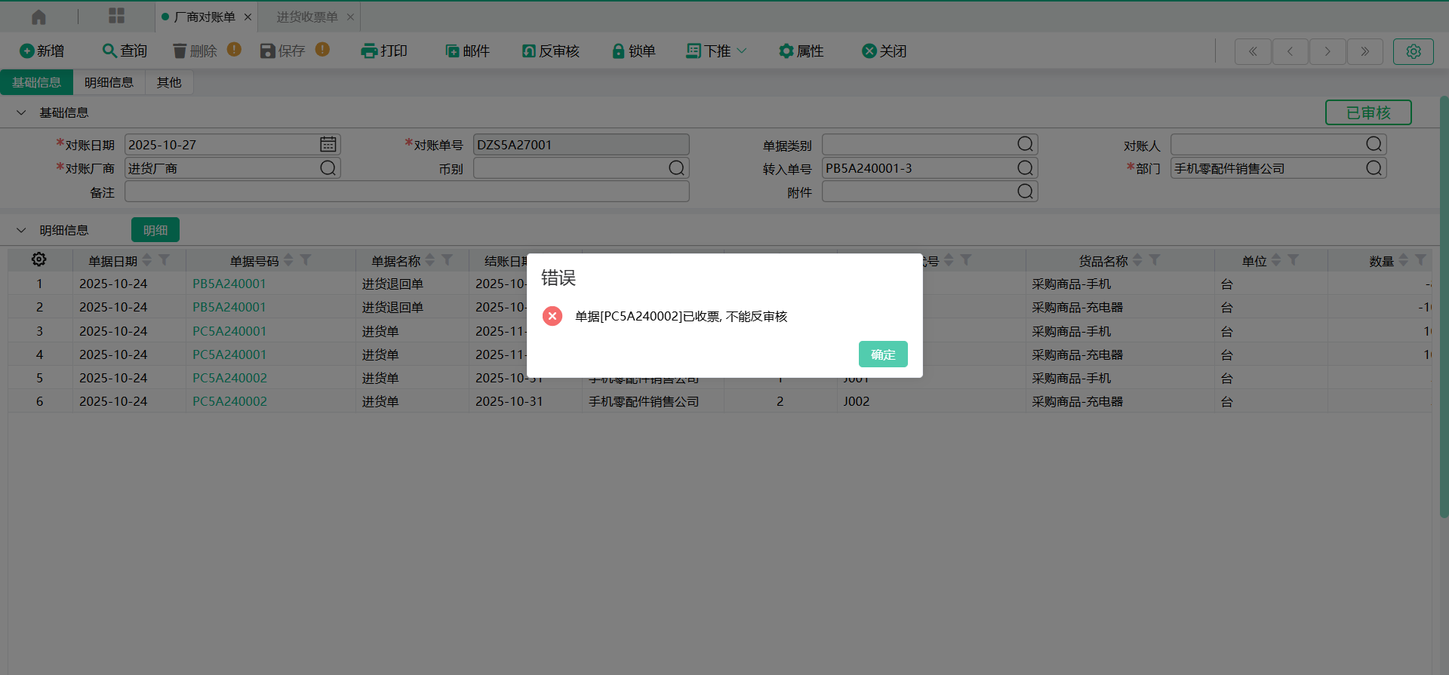The height and width of the screenshot is (675, 1449).
Task: Click the settings gear at top right
Action: [x=1413, y=51]
